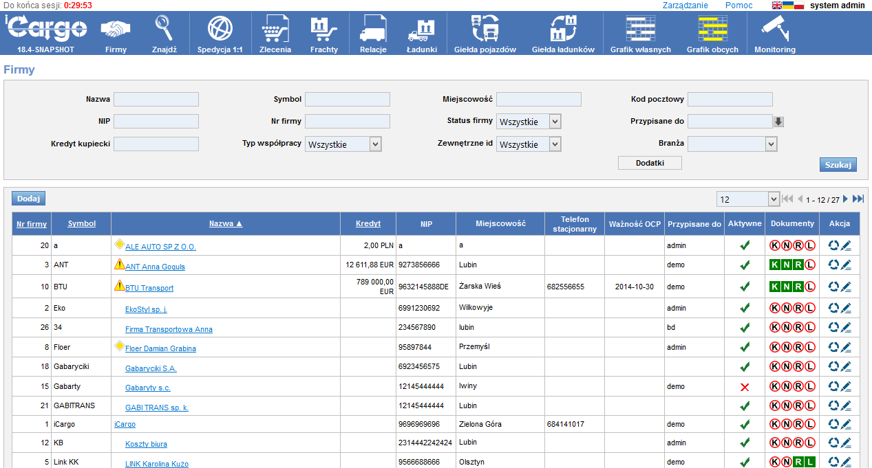Open Zlecenia shopping cart icon
The image size is (872, 468).
pyautogui.click(x=275, y=30)
